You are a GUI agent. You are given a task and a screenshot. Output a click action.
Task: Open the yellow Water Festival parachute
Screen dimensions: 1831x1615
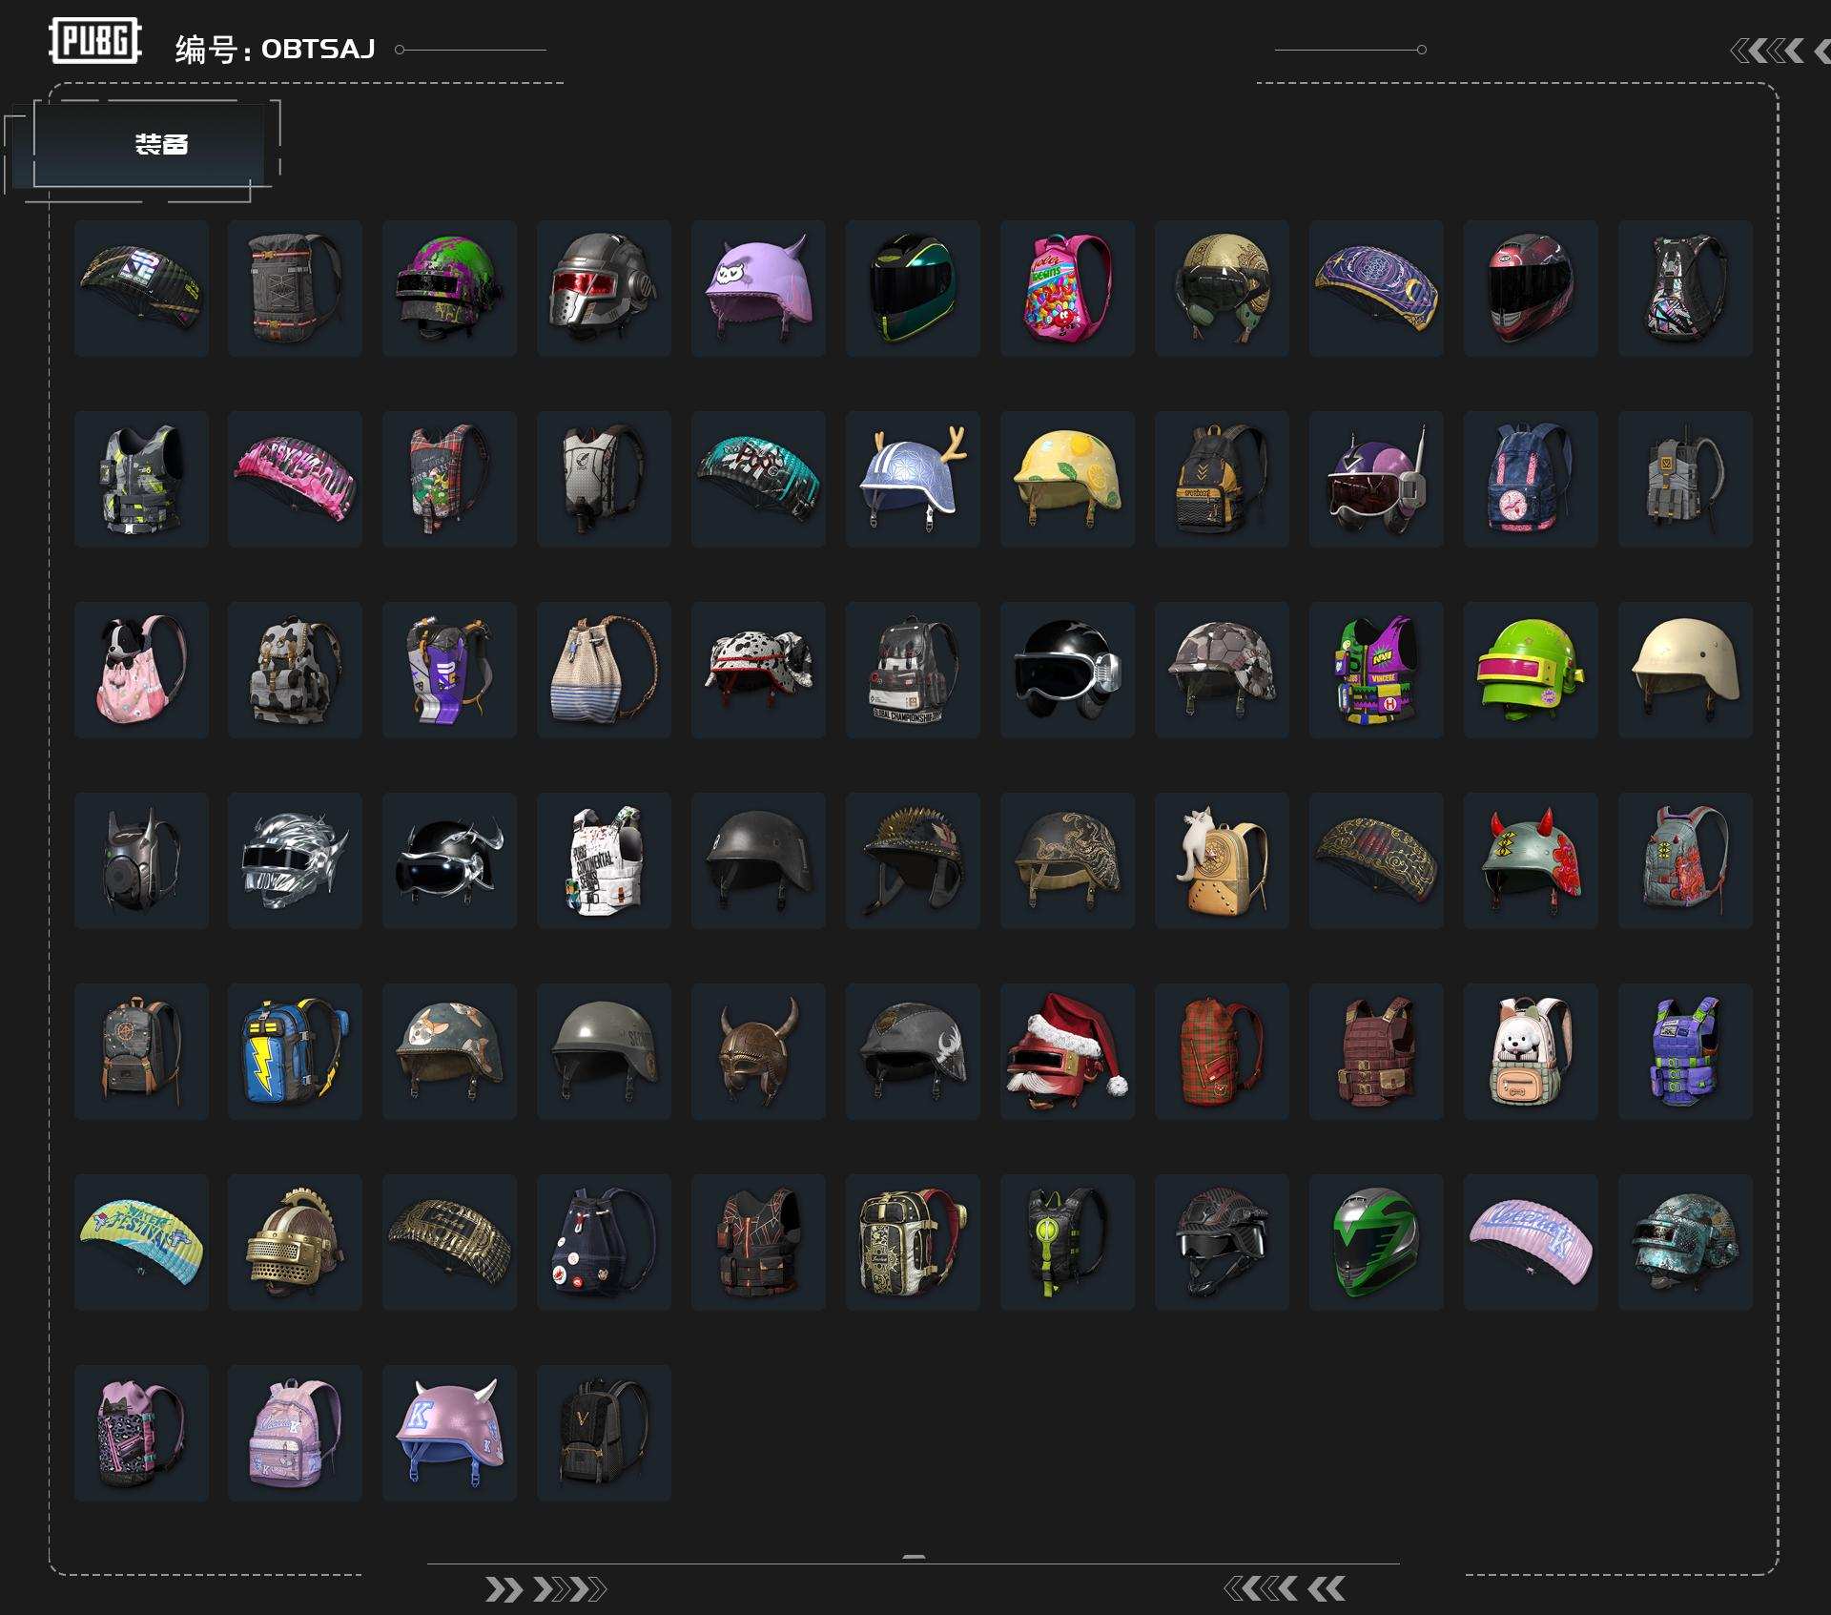coord(141,1242)
